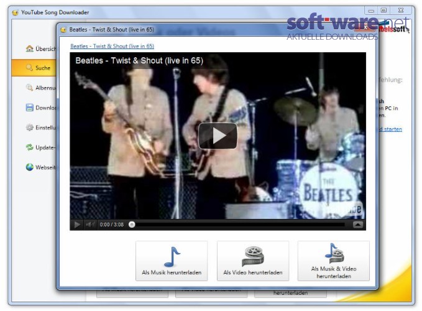Open the Webseite item in the sidebar
Image resolution: width=422 pixels, height=311 pixels.
click(41, 167)
